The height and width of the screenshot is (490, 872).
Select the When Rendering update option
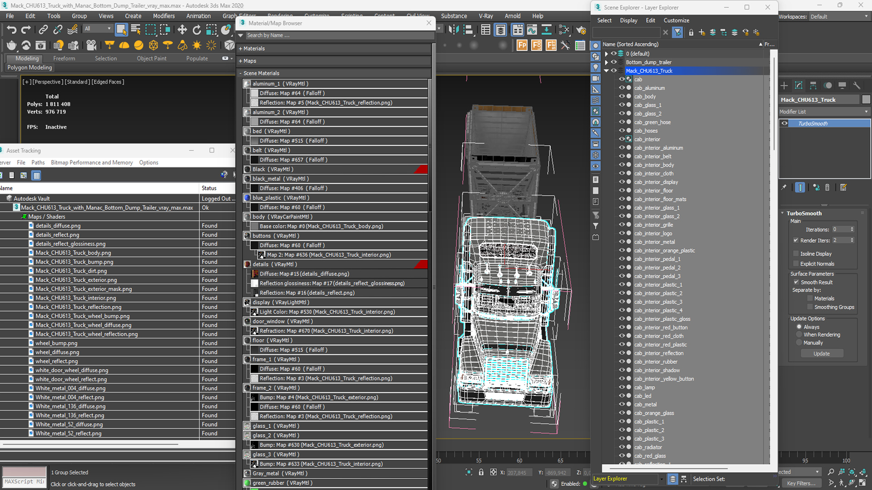(x=799, y=335)
